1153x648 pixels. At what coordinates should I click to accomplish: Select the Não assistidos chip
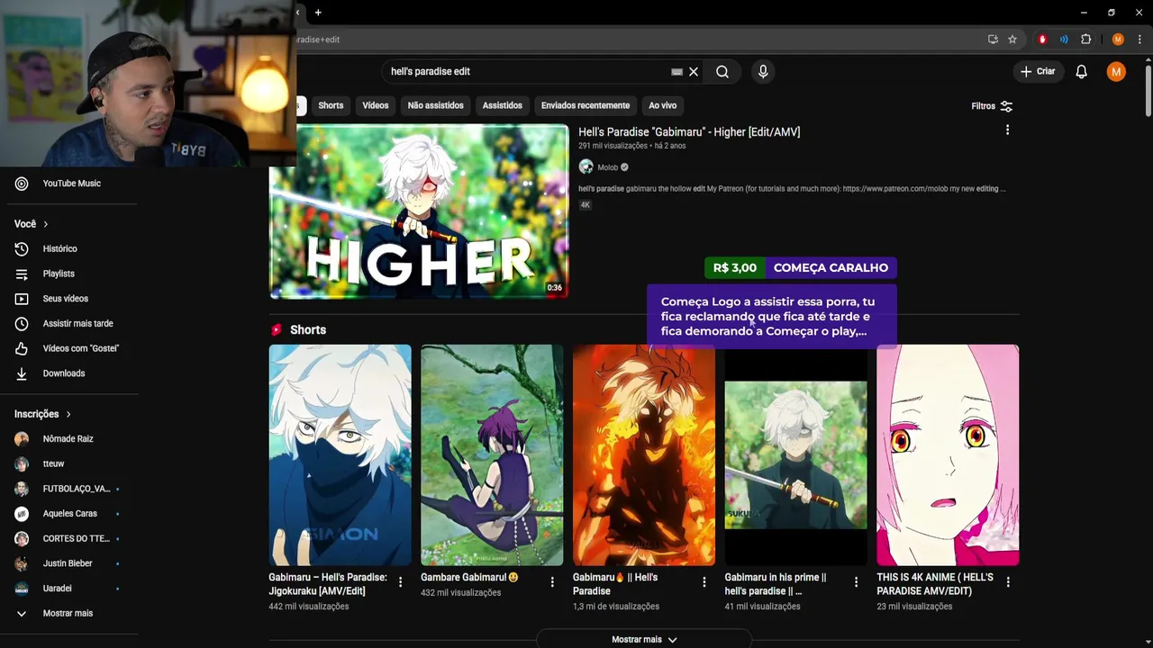click(435, 106)
